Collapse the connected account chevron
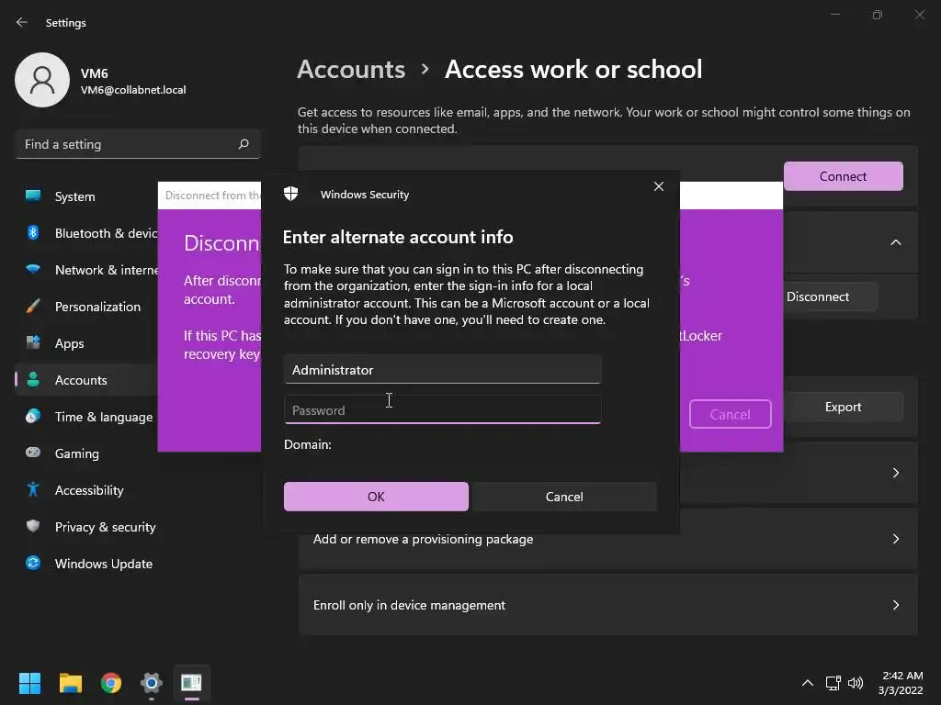The height and width of the screenshot is (705, 941). [895, 242]
